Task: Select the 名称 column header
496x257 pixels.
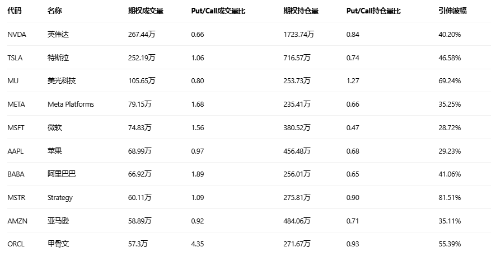Action: coord(55,11)
